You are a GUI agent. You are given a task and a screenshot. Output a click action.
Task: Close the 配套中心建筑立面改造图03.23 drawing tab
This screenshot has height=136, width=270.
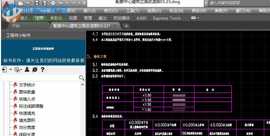pos(115,26)
